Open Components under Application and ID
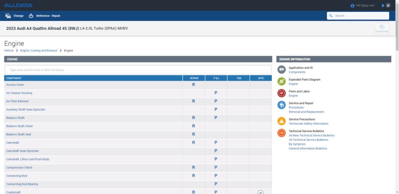The width and height of the screenshot is (399, 194). tap(297, 72)
